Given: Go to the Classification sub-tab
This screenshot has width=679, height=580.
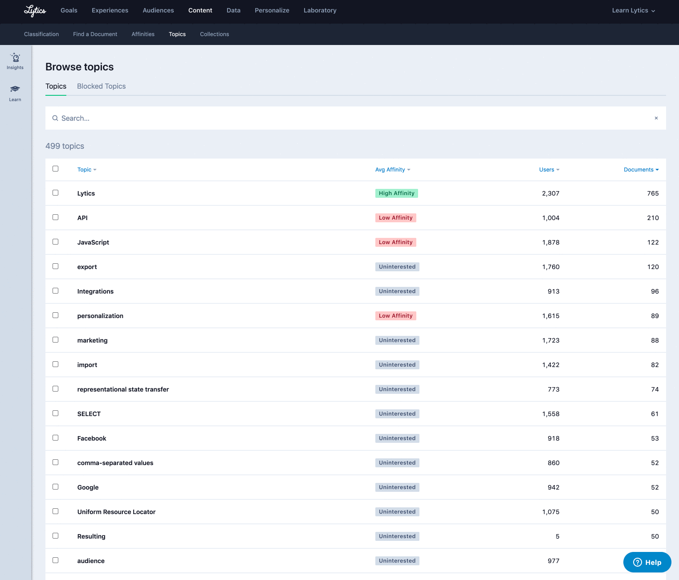Looking at the screenshot, I should pos(41,34).
